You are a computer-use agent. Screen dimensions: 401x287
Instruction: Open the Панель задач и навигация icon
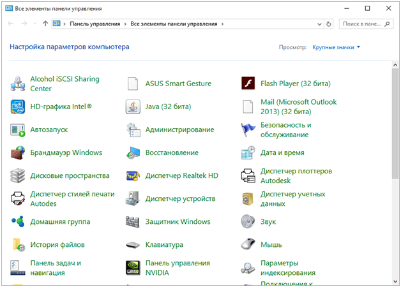coord(18,268)
